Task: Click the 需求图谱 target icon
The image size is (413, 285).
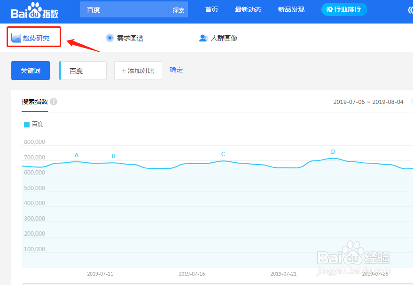Action: pyautogui.click(x=109, y=38)
